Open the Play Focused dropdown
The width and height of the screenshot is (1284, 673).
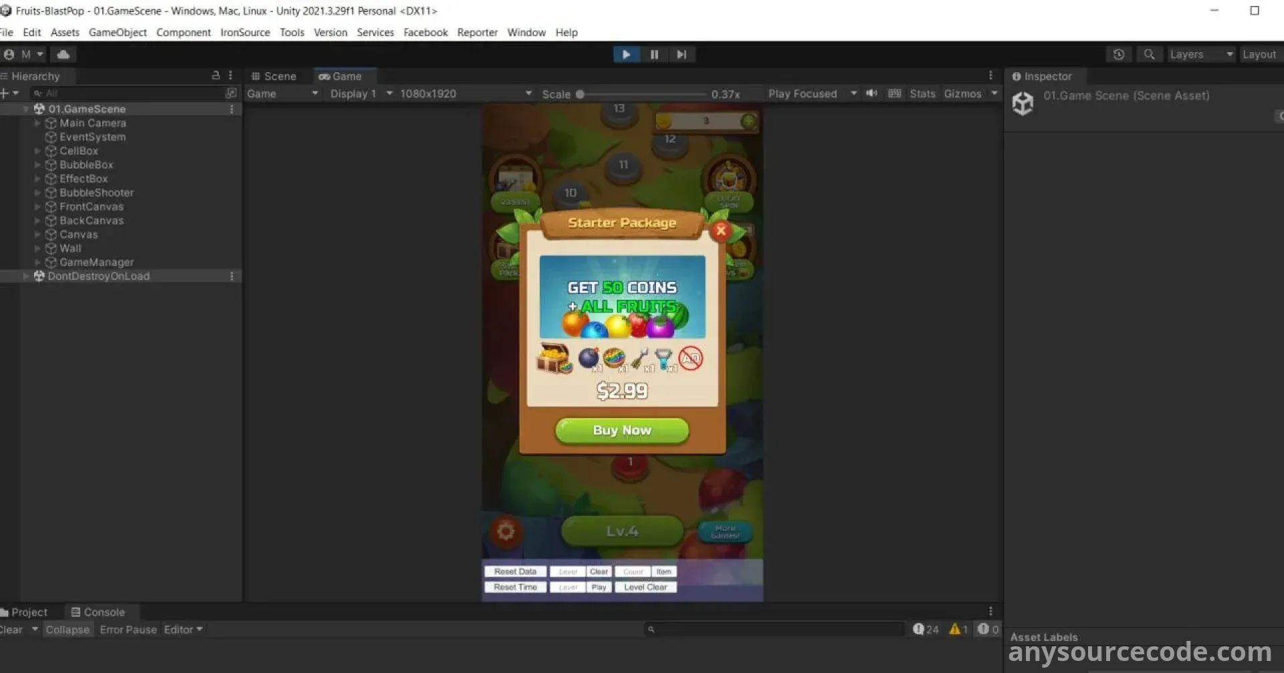click(x=812, y=94)
